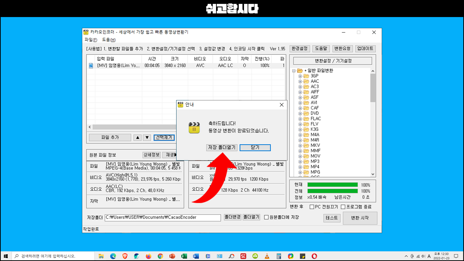Open PowerPoint from the taskbar
464x261 pixels.
click(x=172, y=256)
